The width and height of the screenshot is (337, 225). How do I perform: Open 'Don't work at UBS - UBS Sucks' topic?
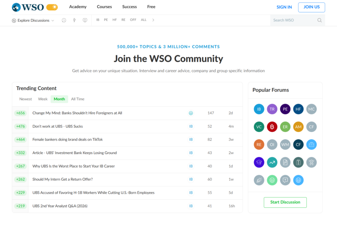click(58, 126)
